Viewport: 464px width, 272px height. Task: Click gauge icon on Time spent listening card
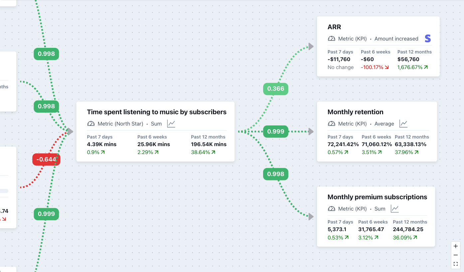click(x=91, y=124)
